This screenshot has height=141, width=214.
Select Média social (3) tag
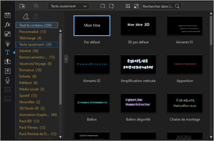32,89
